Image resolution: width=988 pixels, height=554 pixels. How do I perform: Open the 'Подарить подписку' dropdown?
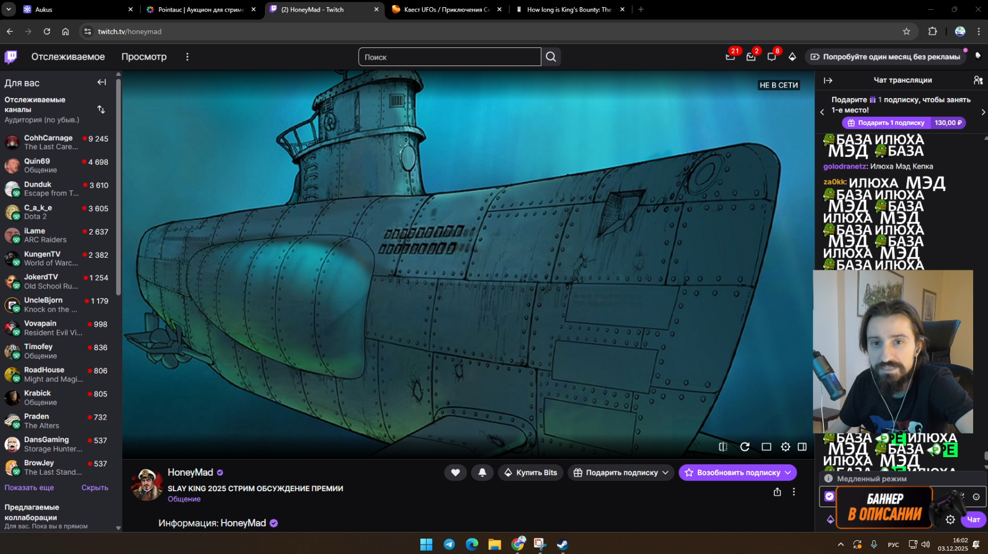(x=621, y=472)
